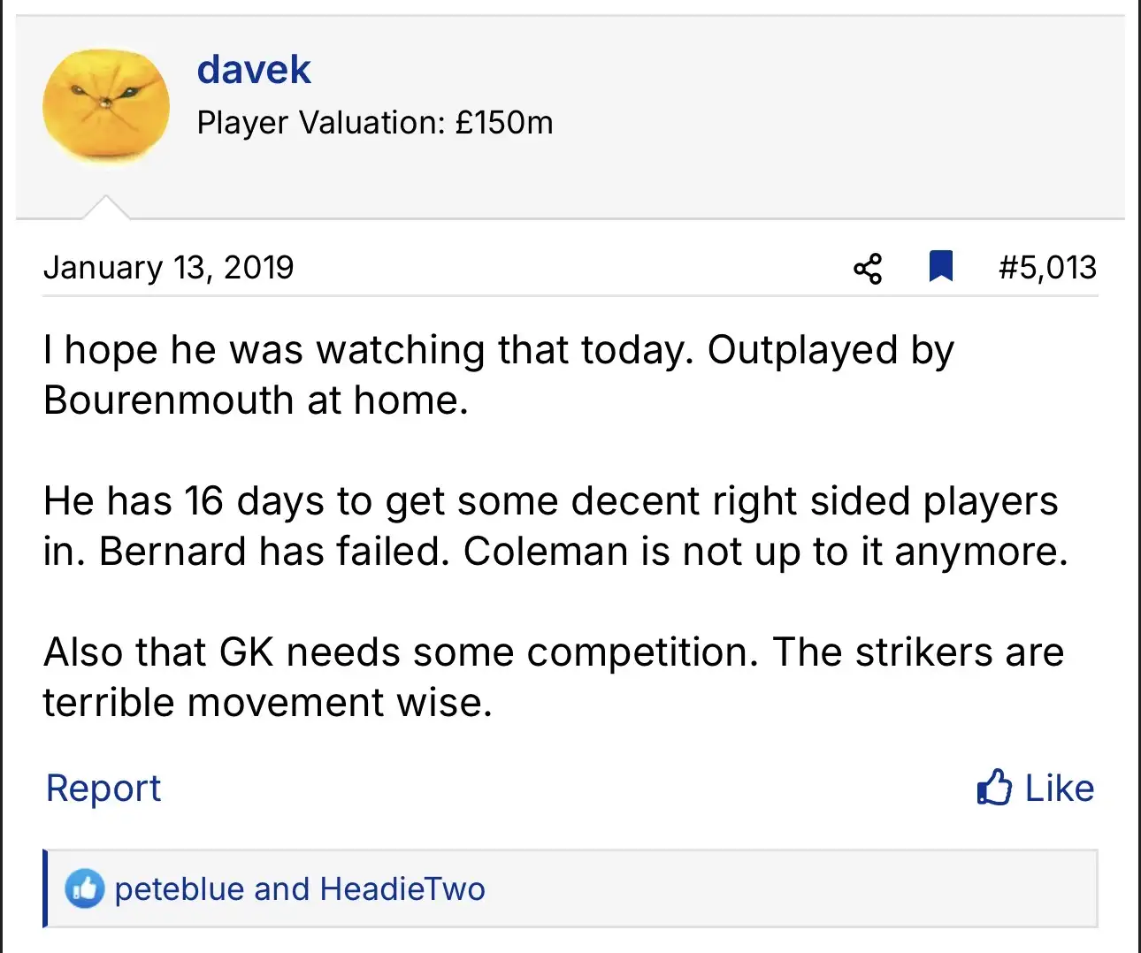The height and width of the screenshot is (953, 1141).
Task: Click the user header panel background
Action: click(570, 117)
